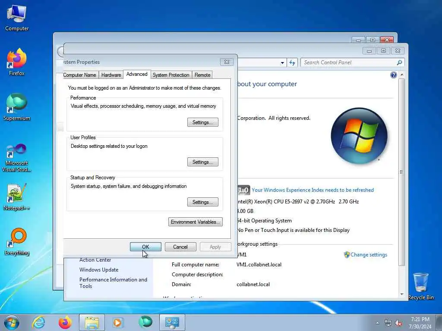Open the Supermium desktop shortcut
The height and width of the screenshot is (331, 442).
(x=17, y=107)
